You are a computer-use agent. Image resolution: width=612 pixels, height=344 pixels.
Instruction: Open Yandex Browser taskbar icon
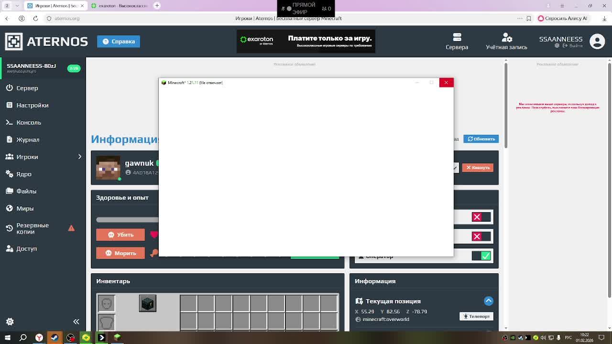39,338
